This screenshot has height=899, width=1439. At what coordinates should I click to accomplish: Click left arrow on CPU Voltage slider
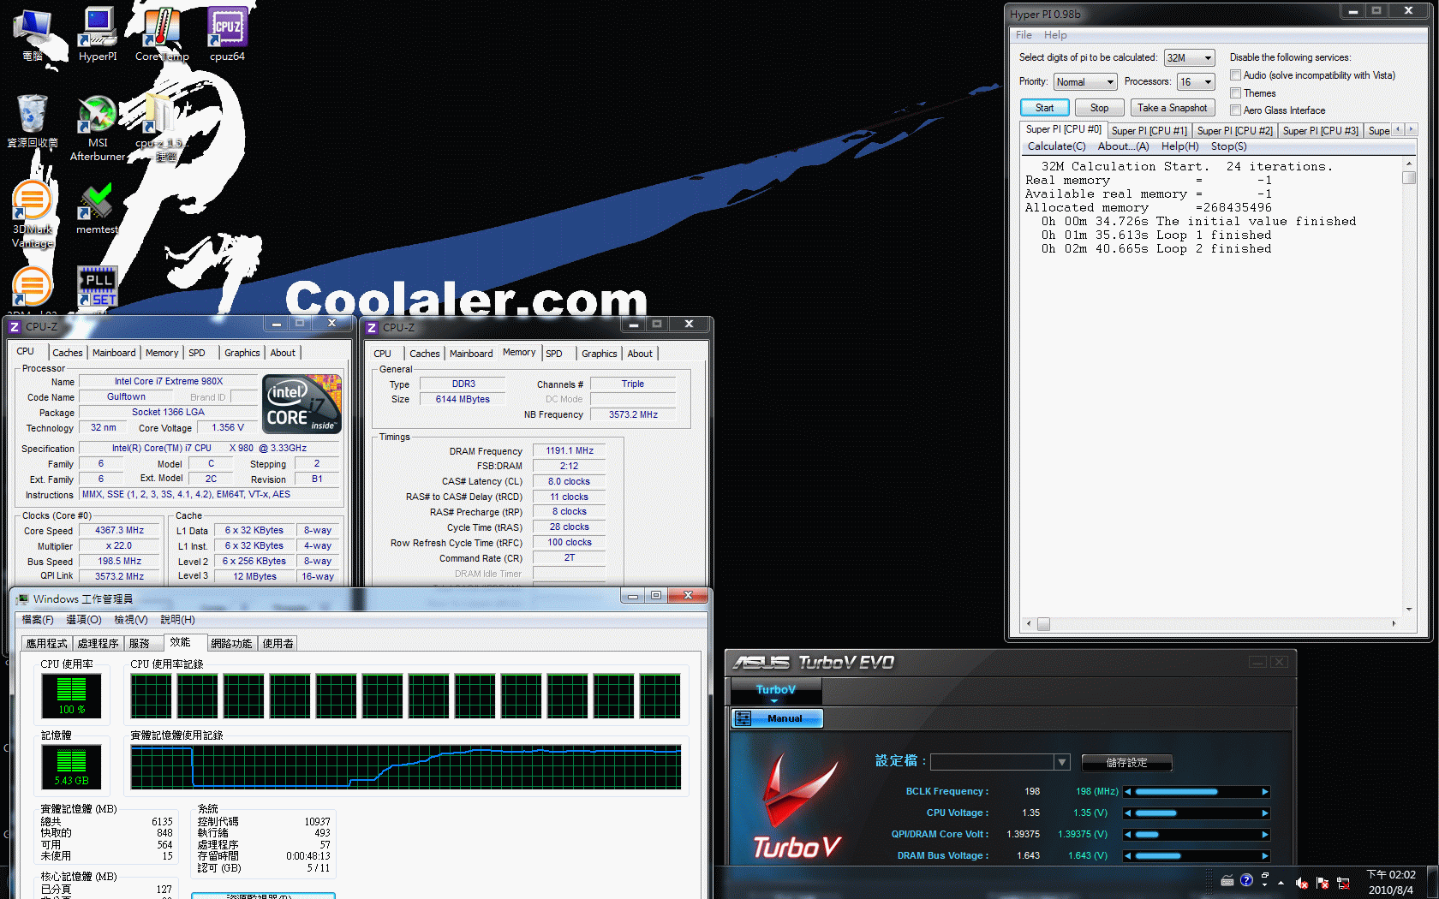pyautogui.click(x=1128, y=813)
